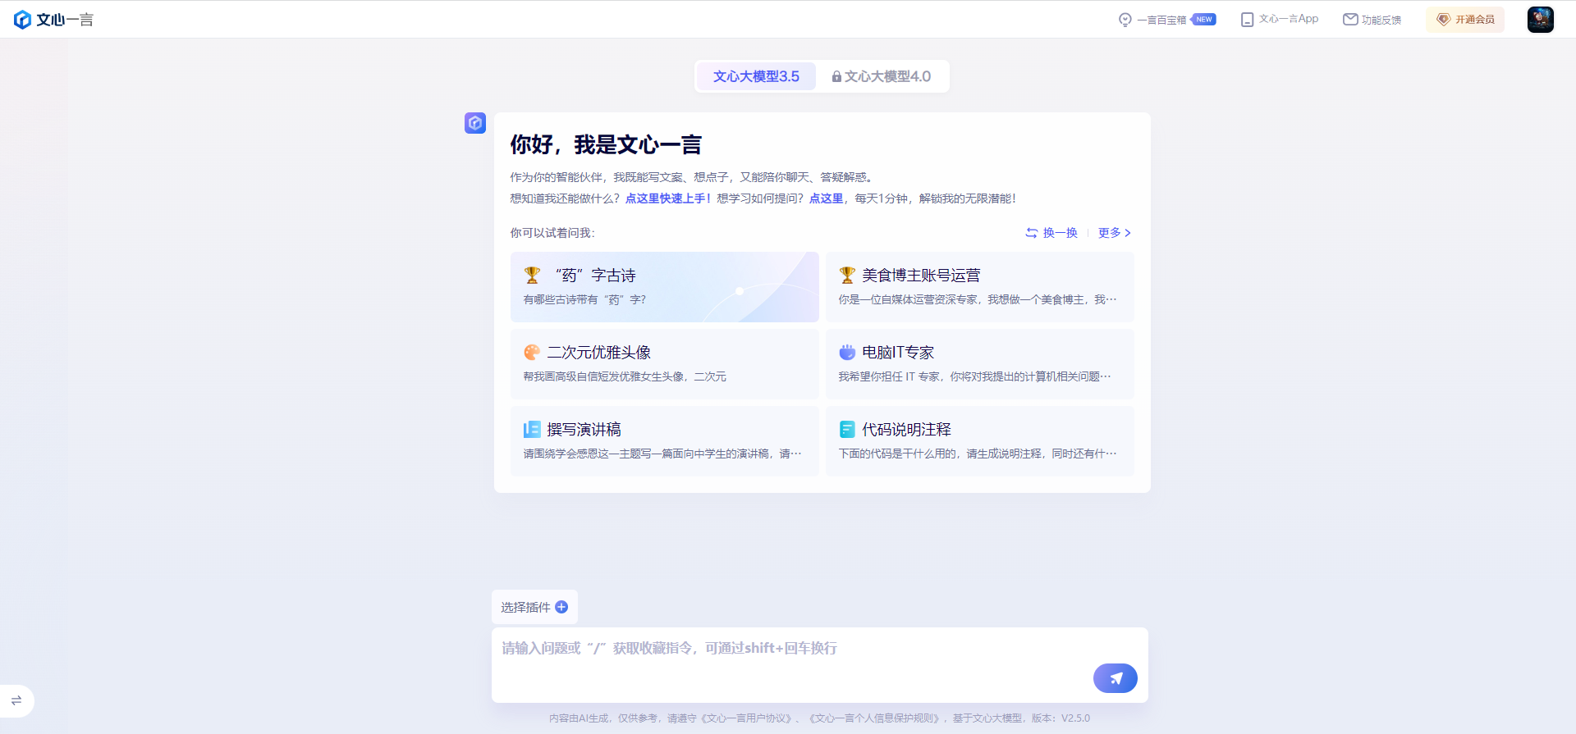Select the 电脑IT专家 prompt card

click(x=979, y=363)
